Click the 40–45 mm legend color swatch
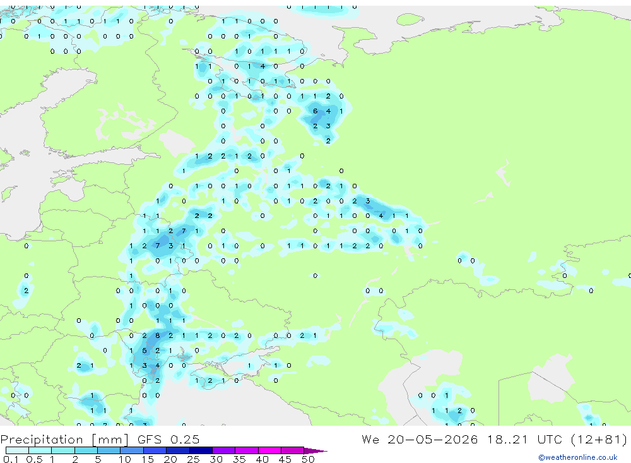631x463 pixels. tap(269, 450)
